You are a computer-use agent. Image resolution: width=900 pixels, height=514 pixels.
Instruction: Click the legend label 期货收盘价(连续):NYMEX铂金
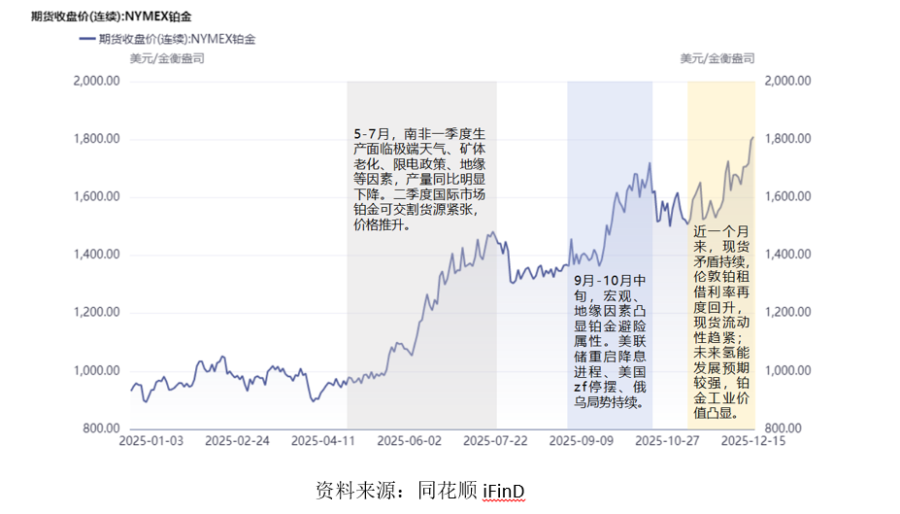click(178, 39)
